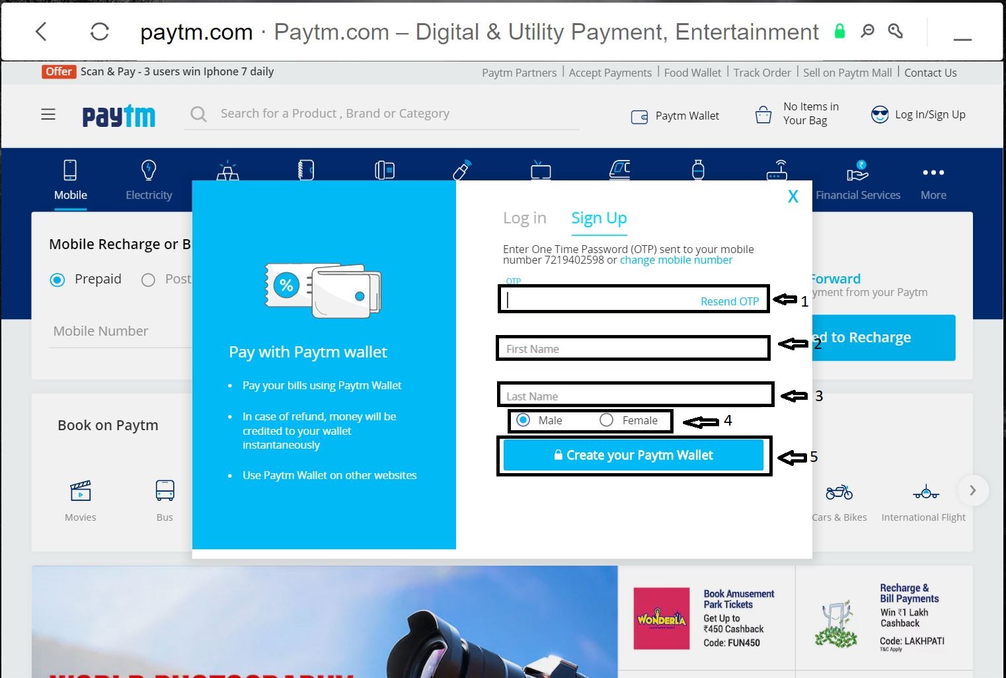Click the Resend OTP link
Image resolution: width=1006 pixels, height=678 pixels.
pyautogui.click(x=729, y=301)
